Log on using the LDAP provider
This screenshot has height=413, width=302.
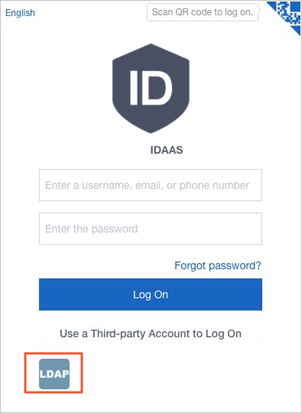[54, 374]
